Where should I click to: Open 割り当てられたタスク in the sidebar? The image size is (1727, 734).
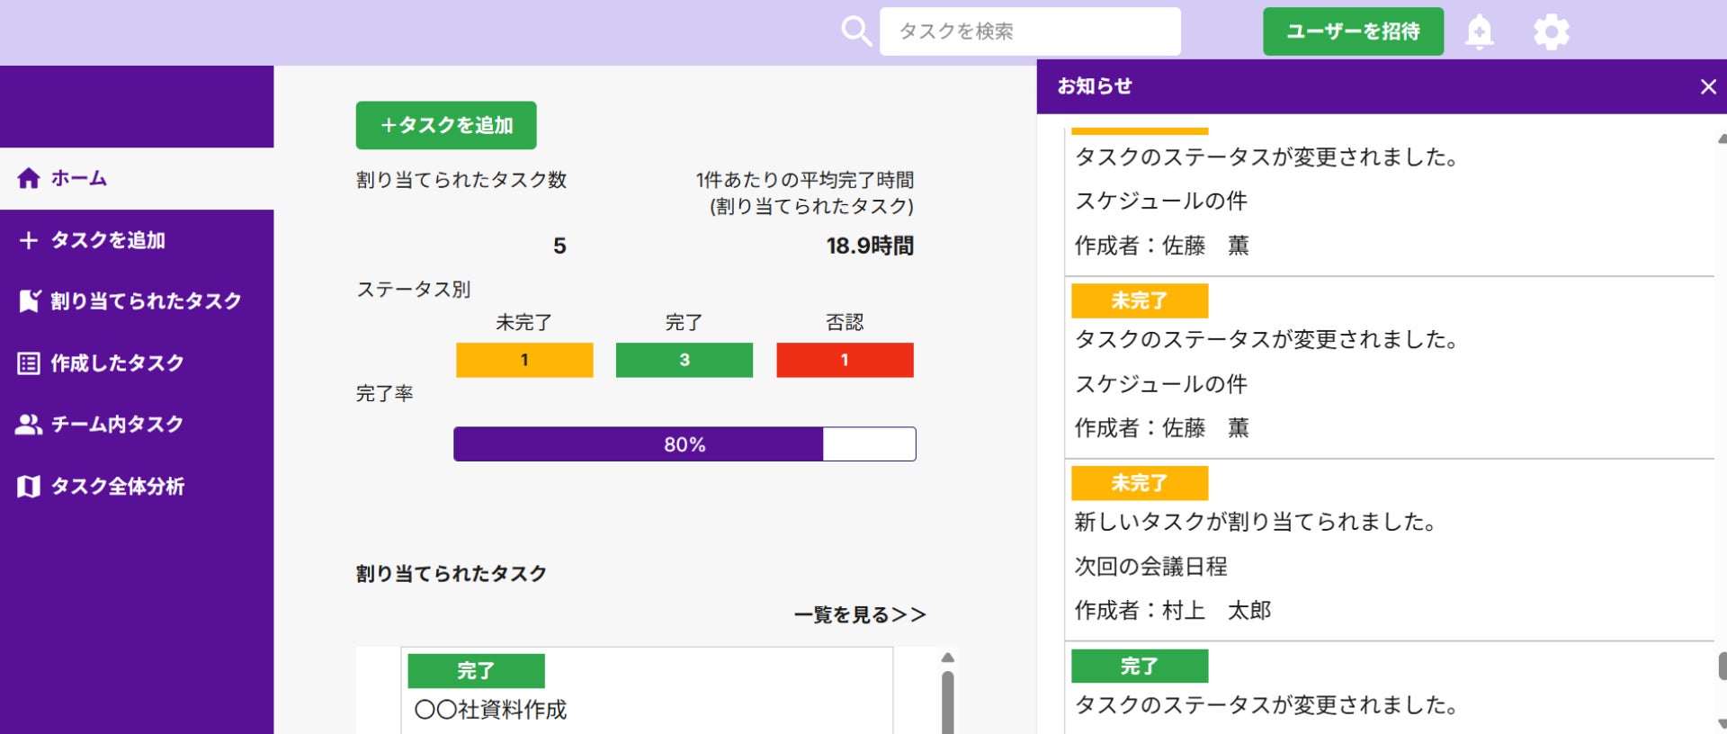(137, 301)
